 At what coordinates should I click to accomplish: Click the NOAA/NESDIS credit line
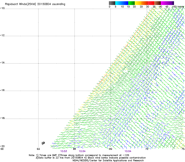click(108, 161)
